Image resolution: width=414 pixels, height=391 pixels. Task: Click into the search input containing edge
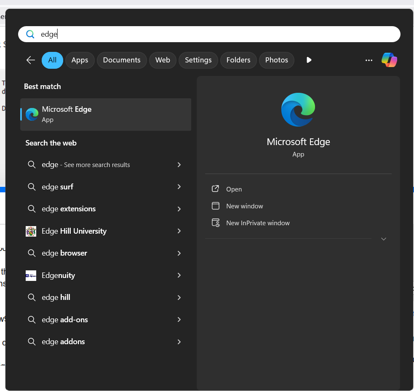209,34
